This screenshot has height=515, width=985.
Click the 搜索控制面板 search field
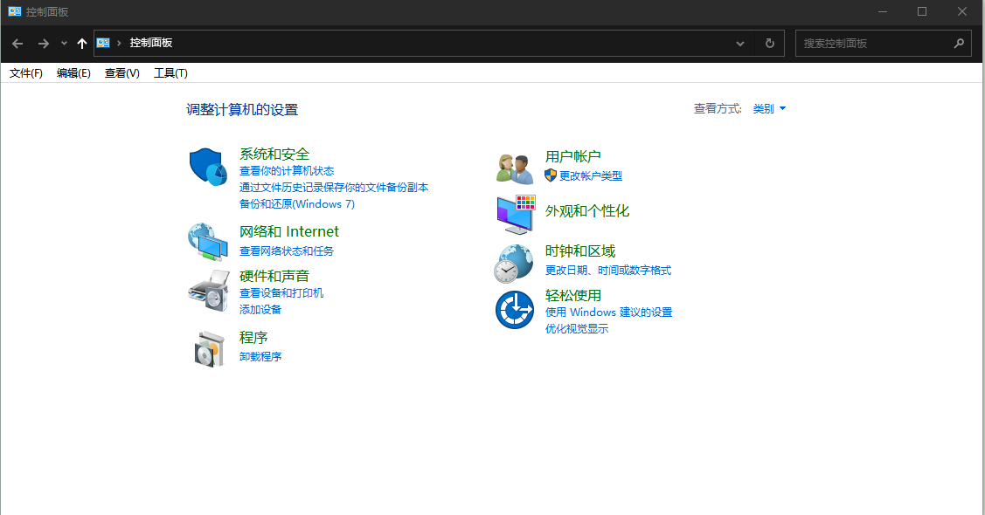click(x=883, y=44)
